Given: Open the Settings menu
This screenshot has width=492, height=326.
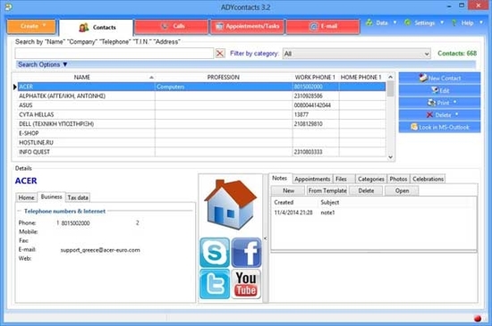Looking at the screenshot, I should tap(424, 23).
